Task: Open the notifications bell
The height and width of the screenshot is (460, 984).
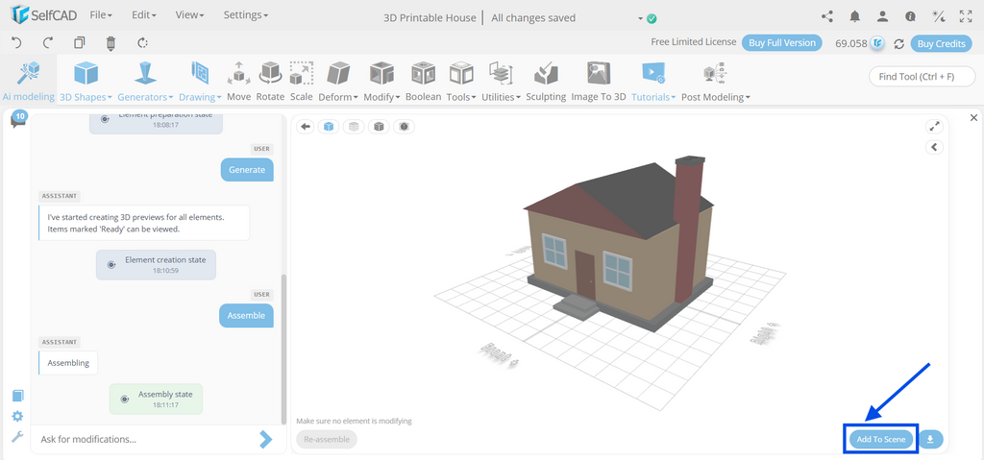Action: point(854,17)
